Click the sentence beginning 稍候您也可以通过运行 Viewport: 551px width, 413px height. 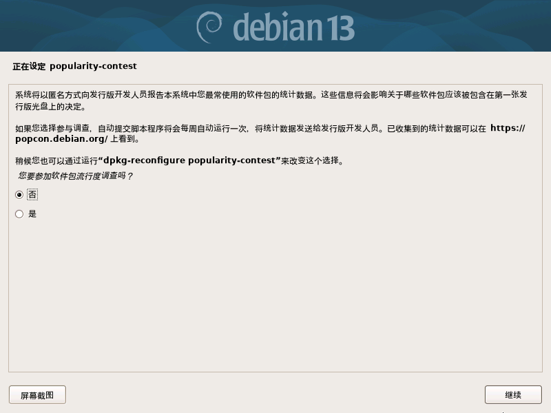(180, 160)
